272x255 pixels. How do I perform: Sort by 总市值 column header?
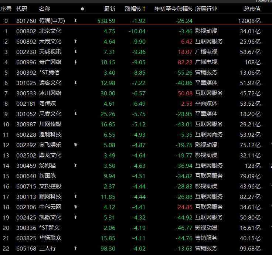252,8
